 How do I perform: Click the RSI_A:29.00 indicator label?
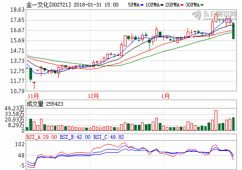coord(42,137)
